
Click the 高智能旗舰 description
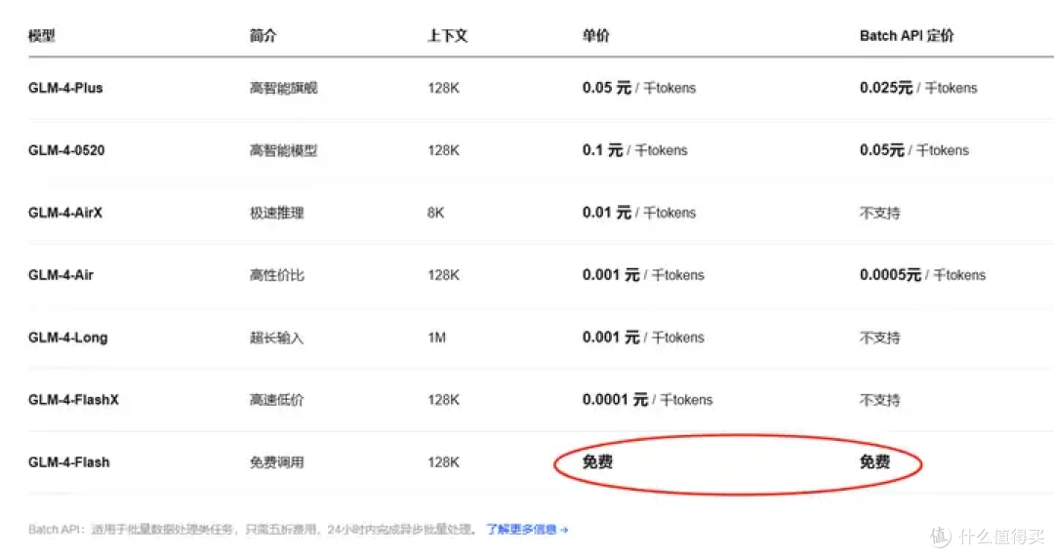click(x=283, y=88)
